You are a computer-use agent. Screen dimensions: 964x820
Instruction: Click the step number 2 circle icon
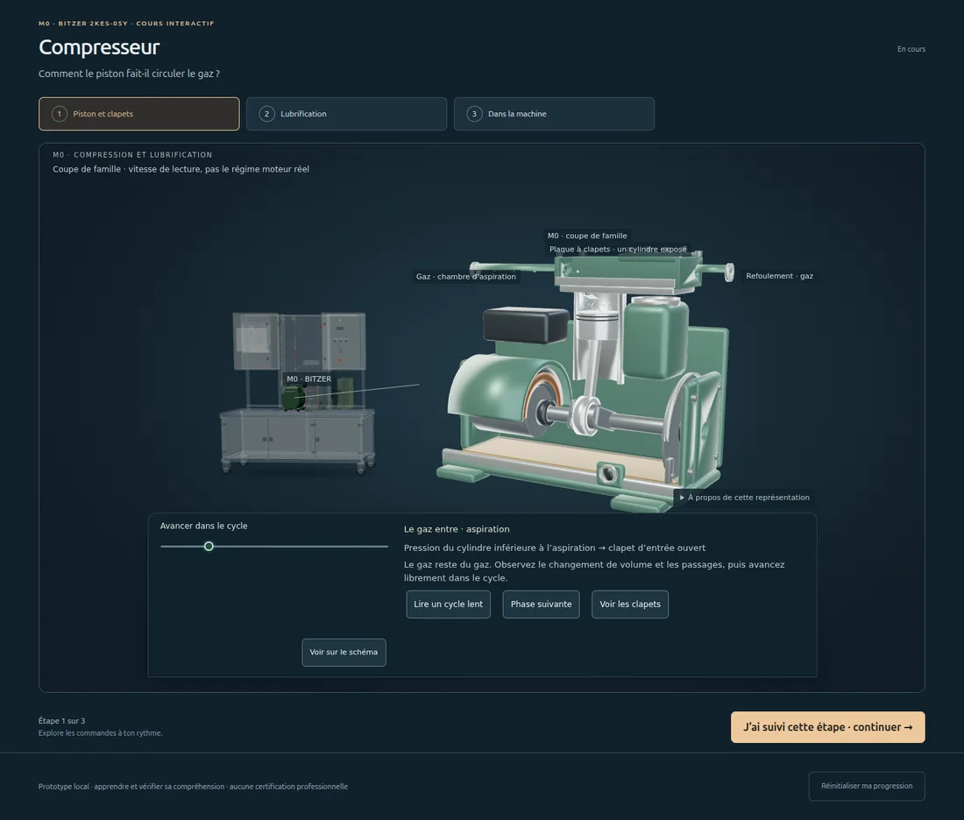click(x=266, y=114)
